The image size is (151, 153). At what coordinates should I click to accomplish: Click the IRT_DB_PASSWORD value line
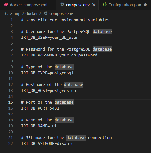point(59,55)
